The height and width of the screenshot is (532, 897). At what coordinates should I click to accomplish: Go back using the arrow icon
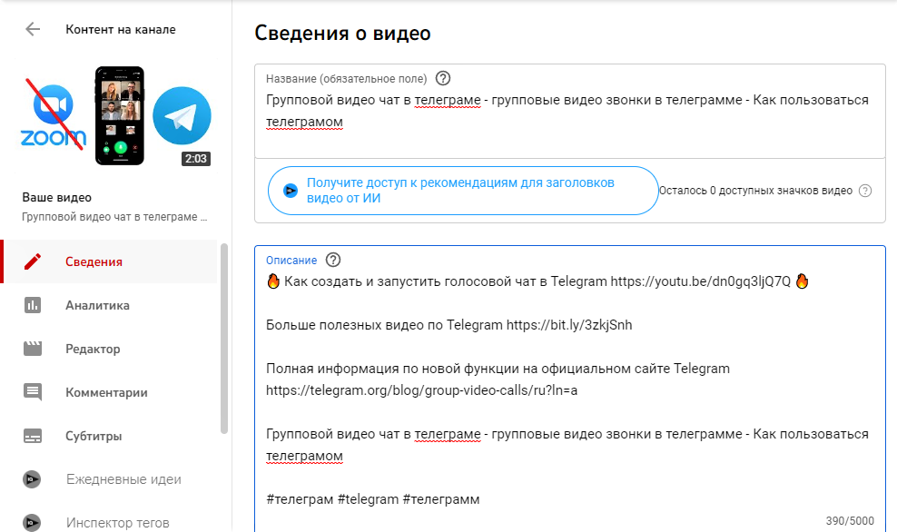[x=33, y=29]
